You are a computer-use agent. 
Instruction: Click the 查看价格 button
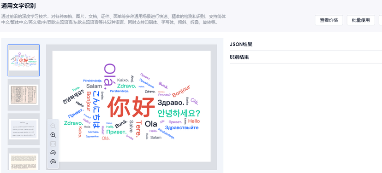pos(329,20)
